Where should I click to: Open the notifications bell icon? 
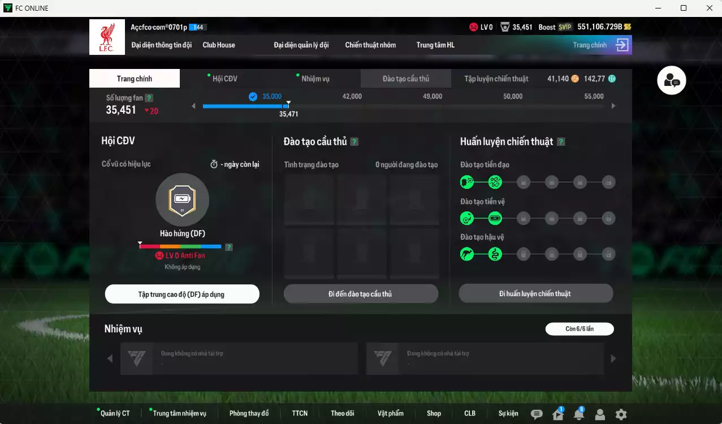[x=578, y=414]
